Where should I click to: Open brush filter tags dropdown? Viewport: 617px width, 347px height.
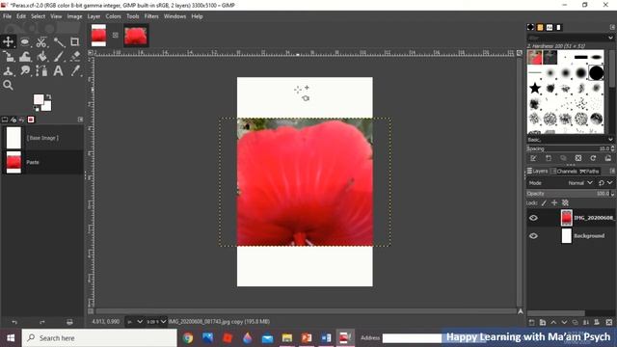pyautogui.click(x=610, y=38)
